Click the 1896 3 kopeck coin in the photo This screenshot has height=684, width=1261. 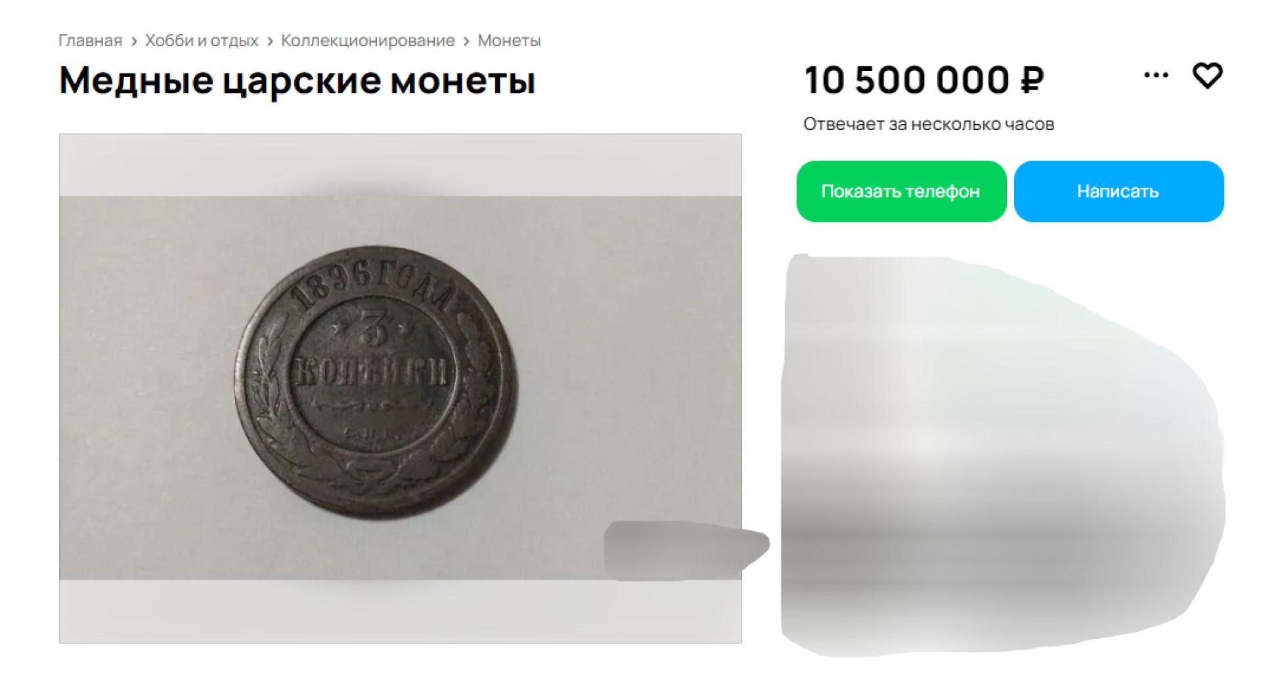376,382
